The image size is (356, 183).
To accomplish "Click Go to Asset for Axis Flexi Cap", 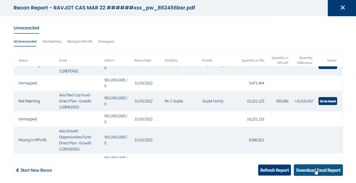I will 328,101.
